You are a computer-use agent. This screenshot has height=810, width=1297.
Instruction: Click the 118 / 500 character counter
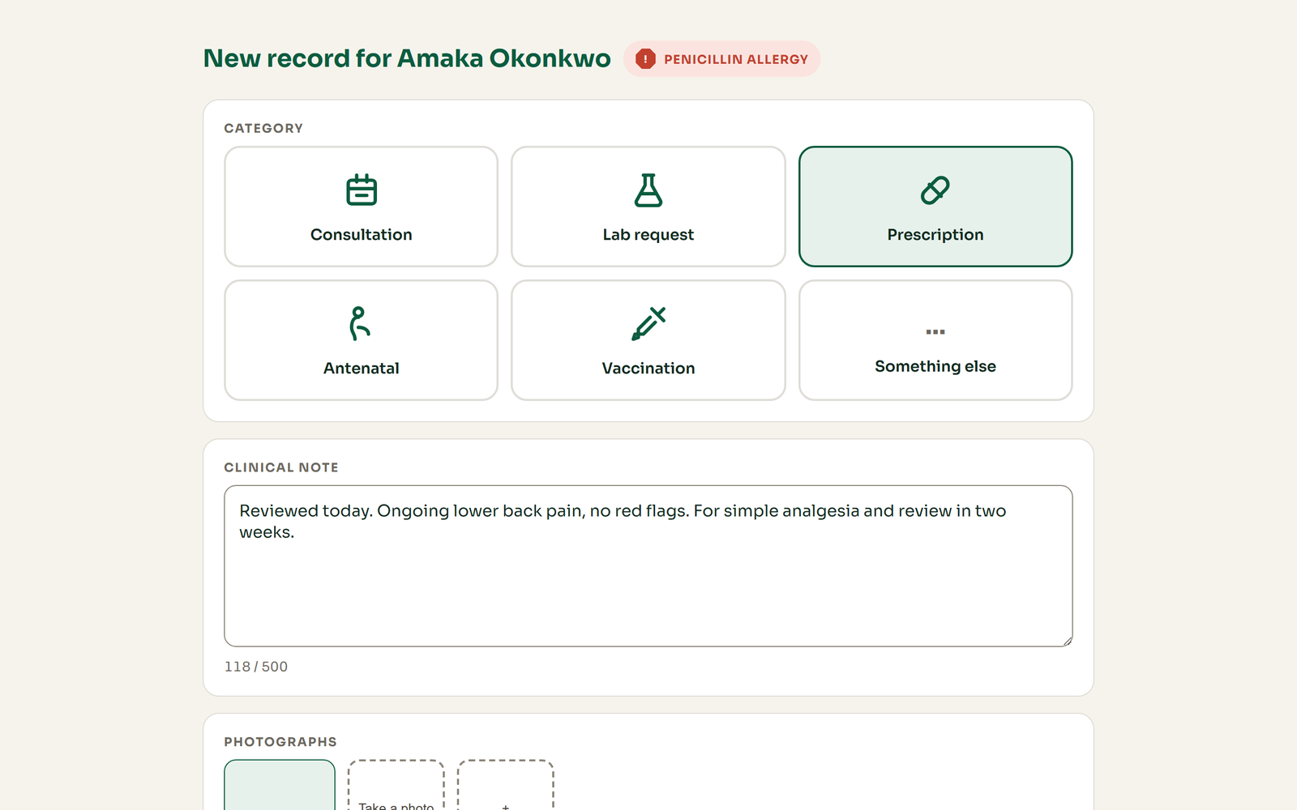coord(256,667)
